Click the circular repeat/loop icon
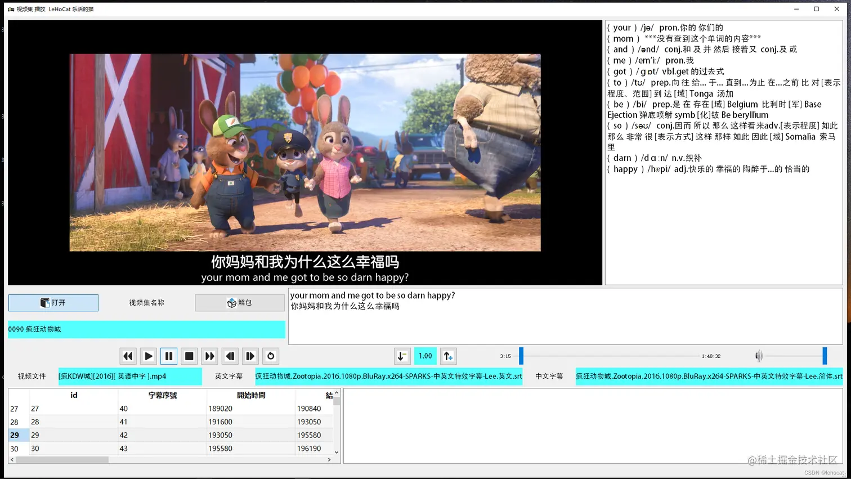 (271, 356)
